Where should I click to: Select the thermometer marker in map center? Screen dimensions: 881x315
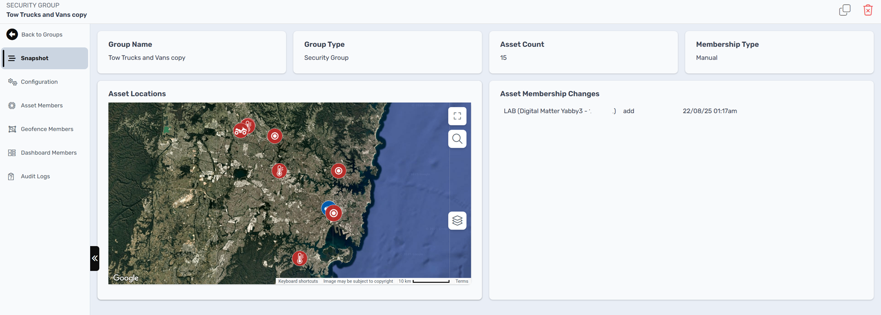point(279,171)
